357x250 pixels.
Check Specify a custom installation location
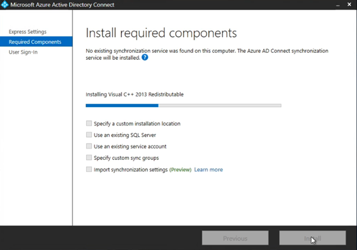click(x=89, y=123)
